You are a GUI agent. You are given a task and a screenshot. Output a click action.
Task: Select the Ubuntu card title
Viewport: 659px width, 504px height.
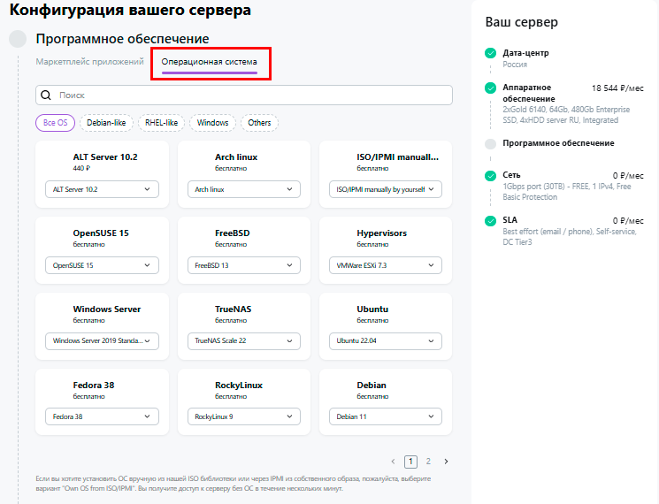click(372, 309)
